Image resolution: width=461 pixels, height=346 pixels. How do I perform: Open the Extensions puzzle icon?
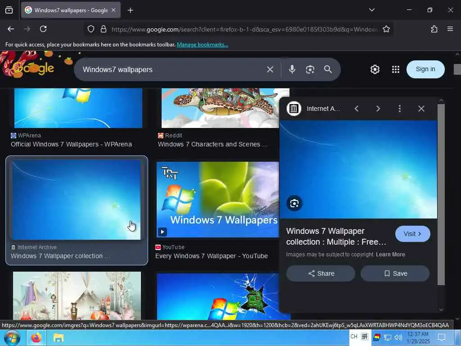(x=434, y=29)
